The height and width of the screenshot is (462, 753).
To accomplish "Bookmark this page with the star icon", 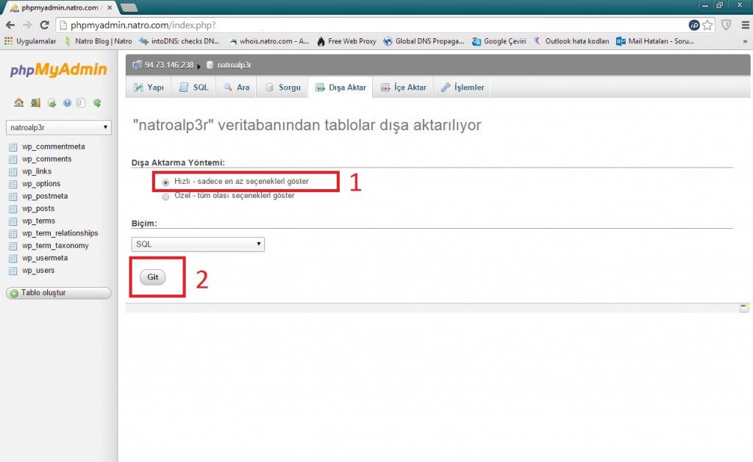I will pos(707,25).
